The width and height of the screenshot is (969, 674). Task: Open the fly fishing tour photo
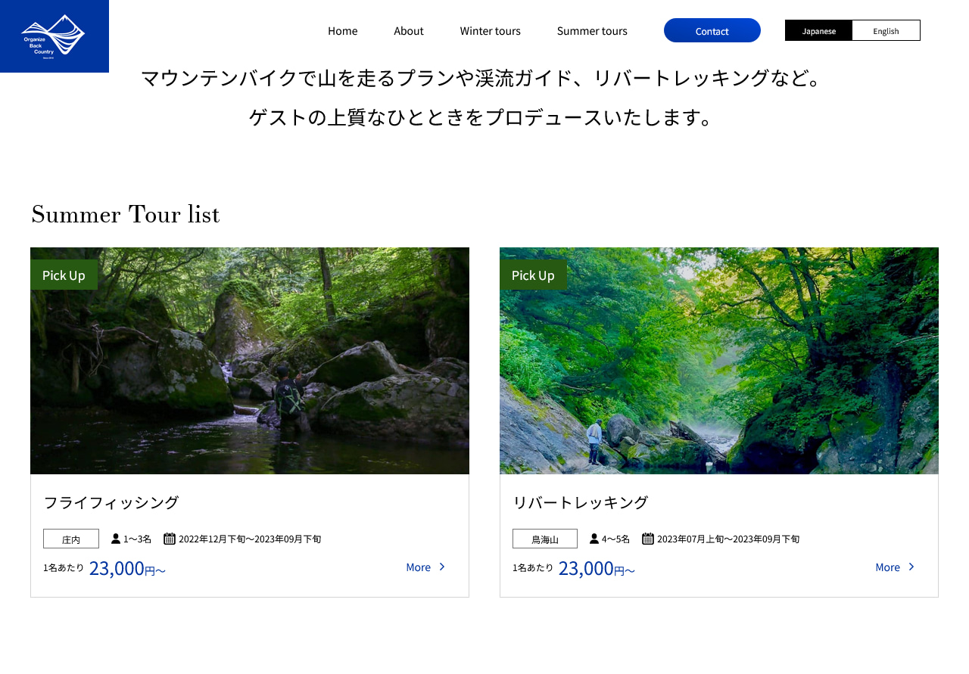click(250, 361)
